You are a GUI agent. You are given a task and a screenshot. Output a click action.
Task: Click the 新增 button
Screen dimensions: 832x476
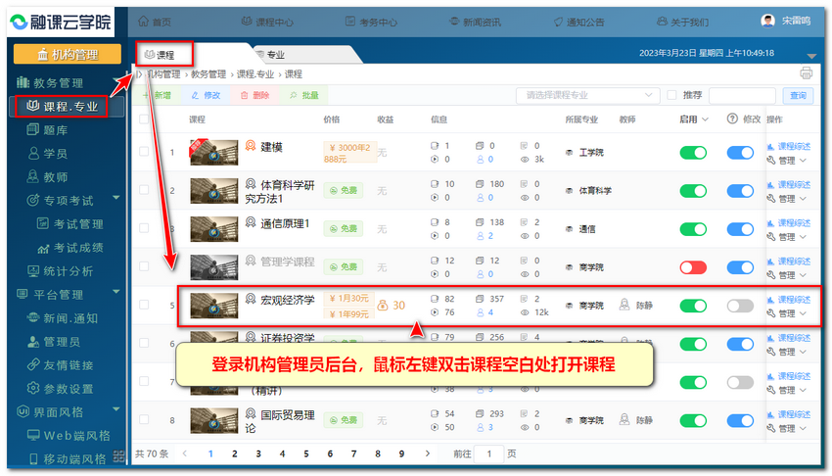[x=157, y=96]
